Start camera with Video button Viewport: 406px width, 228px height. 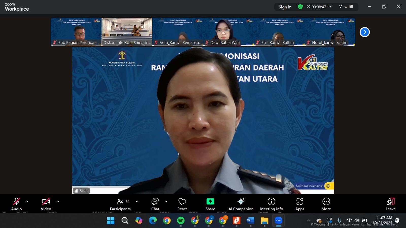tap(46, 204)
